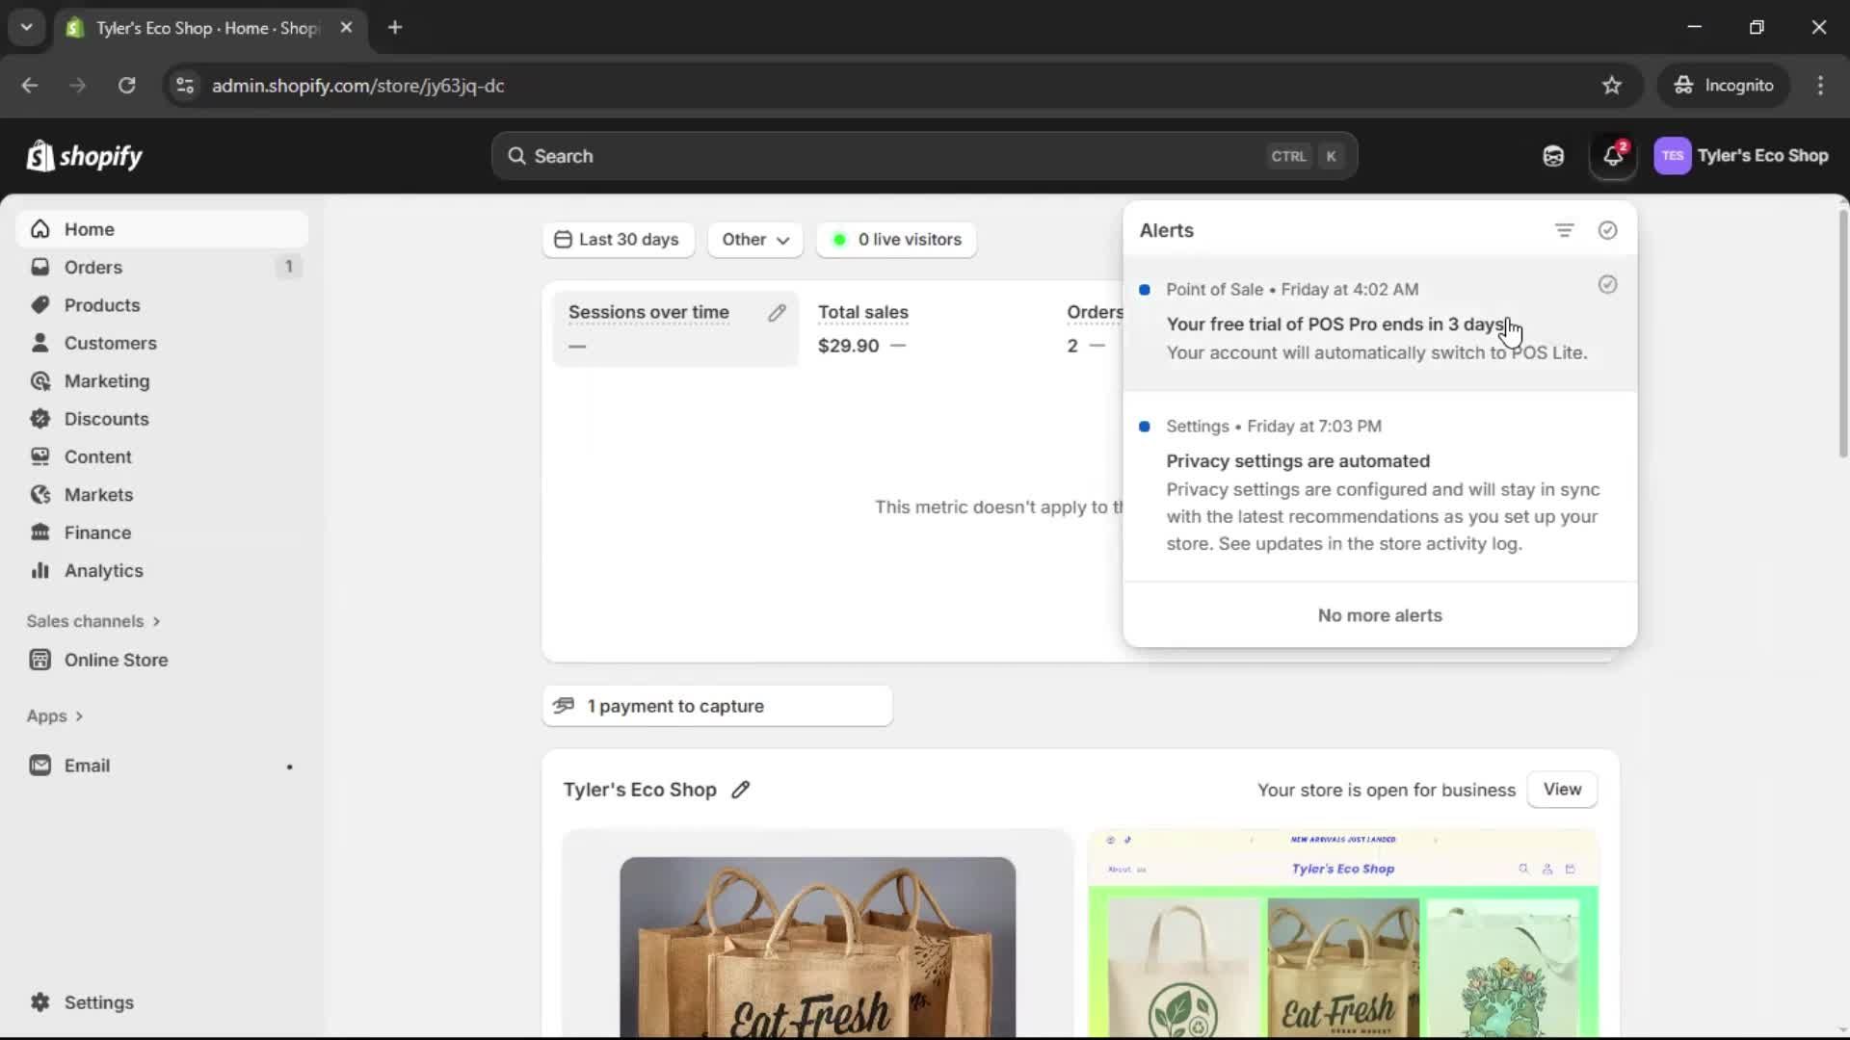Open 1 payment to capture
1850x1040 pixels.
click(717, 706)
